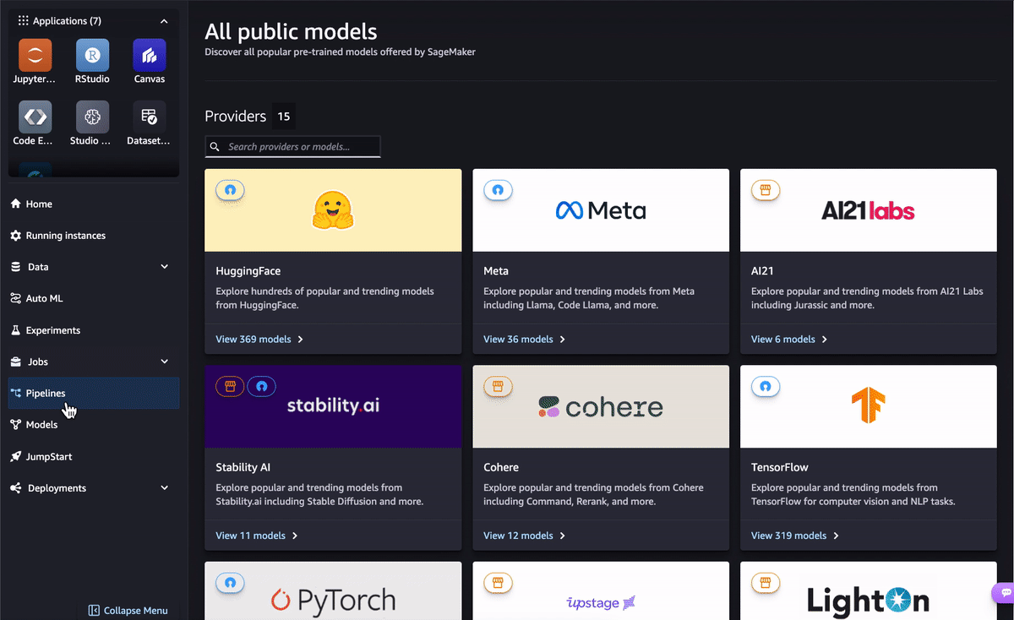
Task: Click the Running instances gear icon
Action: pyautogui.click(x=15, y=236)
